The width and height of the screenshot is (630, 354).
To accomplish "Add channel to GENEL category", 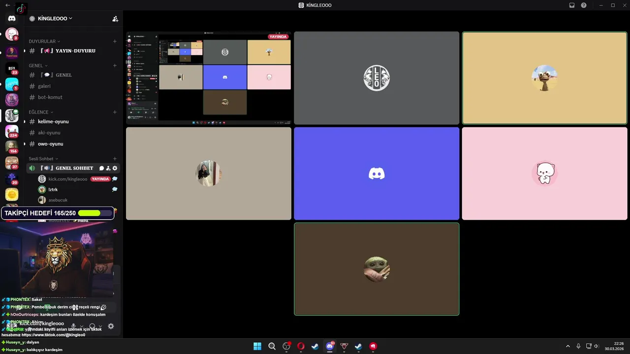I will coord(115,65).
